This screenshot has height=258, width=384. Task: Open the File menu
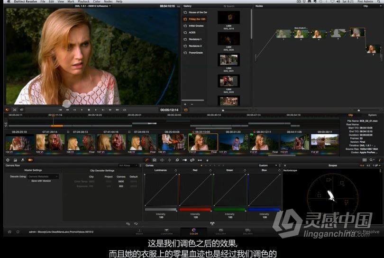tap(43, 1)
